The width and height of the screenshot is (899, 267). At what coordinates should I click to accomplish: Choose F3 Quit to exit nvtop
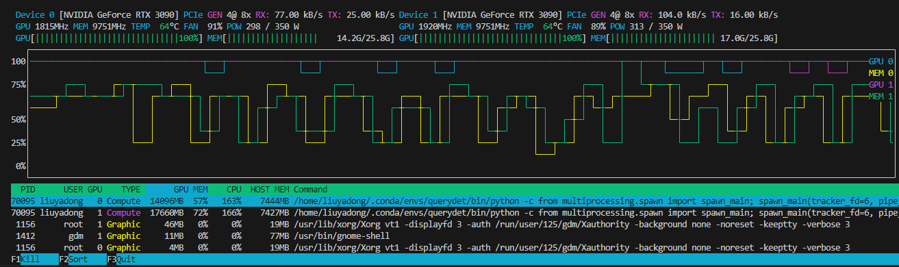(x=121, y=259)
